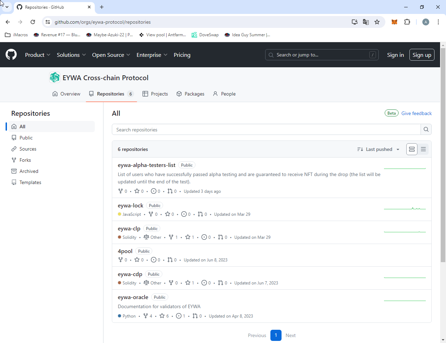Open the Packages tab
The height and width of the screenshot is (343, 446).
pos(190,94)
